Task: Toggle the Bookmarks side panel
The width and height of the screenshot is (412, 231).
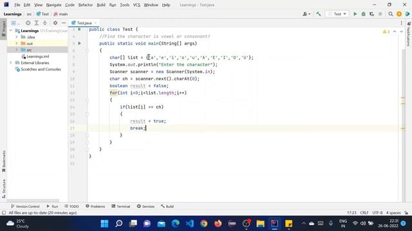Action: pyautogui.click(x=3, y=161)
